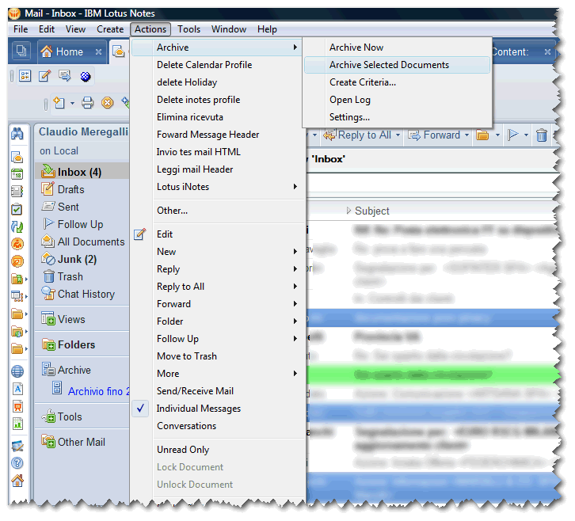Click the binoculars search icon in sidebar

click(x=17, y=134)
